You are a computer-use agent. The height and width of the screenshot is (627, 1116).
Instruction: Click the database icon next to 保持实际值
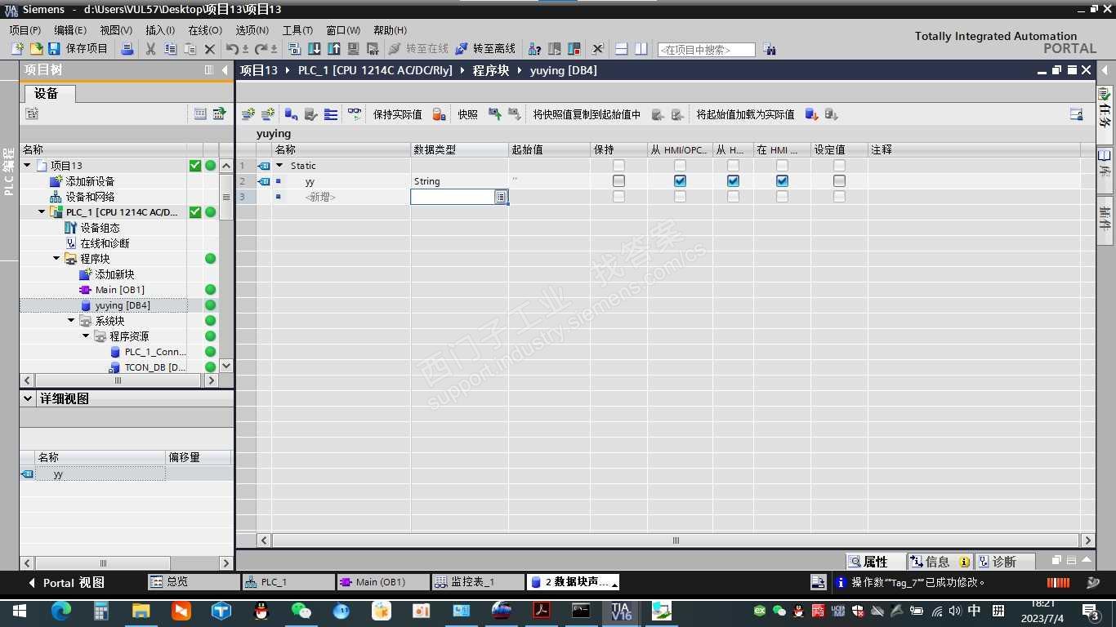[439, 114]
